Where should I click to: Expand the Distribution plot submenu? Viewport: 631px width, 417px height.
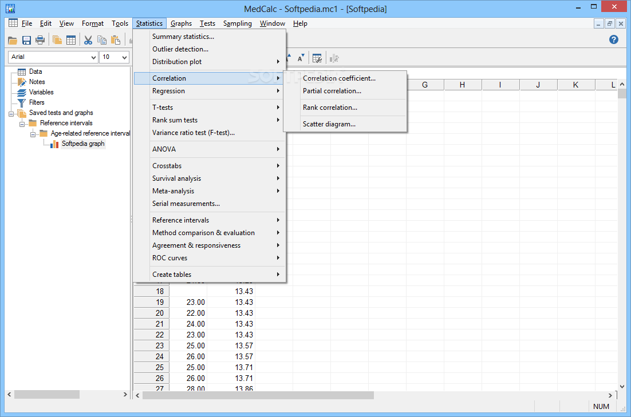tap(210, 62)
